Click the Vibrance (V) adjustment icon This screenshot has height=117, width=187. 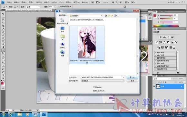click(157, 42)
